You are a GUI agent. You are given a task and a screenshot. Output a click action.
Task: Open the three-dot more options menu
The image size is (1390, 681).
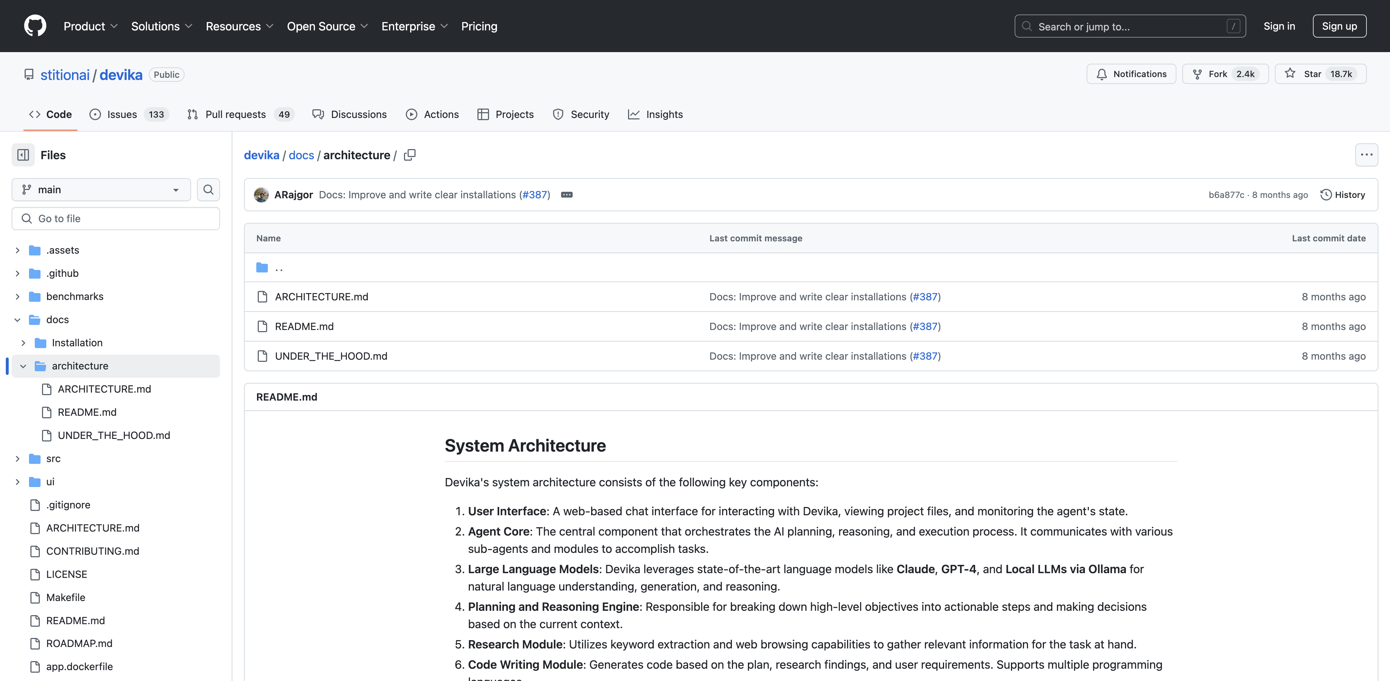[x=1366, y=155]
